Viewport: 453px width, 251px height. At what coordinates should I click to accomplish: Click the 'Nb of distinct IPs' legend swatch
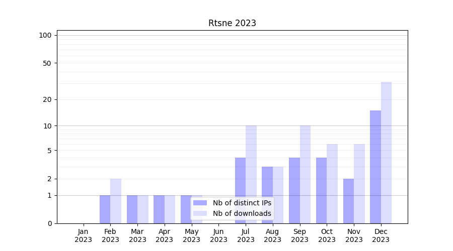point(200,203)
